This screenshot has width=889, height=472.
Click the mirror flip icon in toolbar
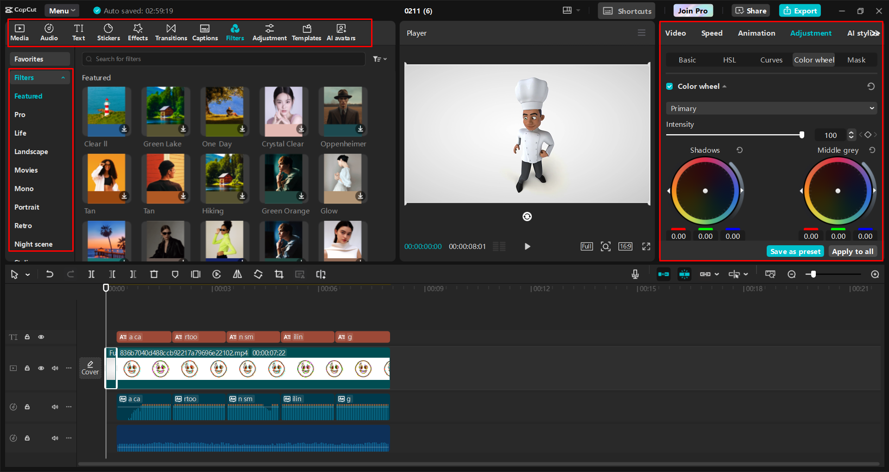[x=237, y=274]
